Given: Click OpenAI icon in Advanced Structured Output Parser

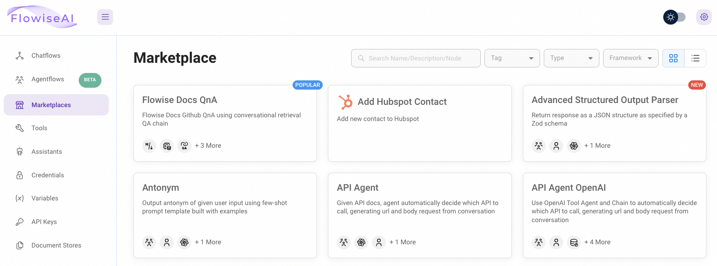Looking at the screenshot, I should (574, 146).
